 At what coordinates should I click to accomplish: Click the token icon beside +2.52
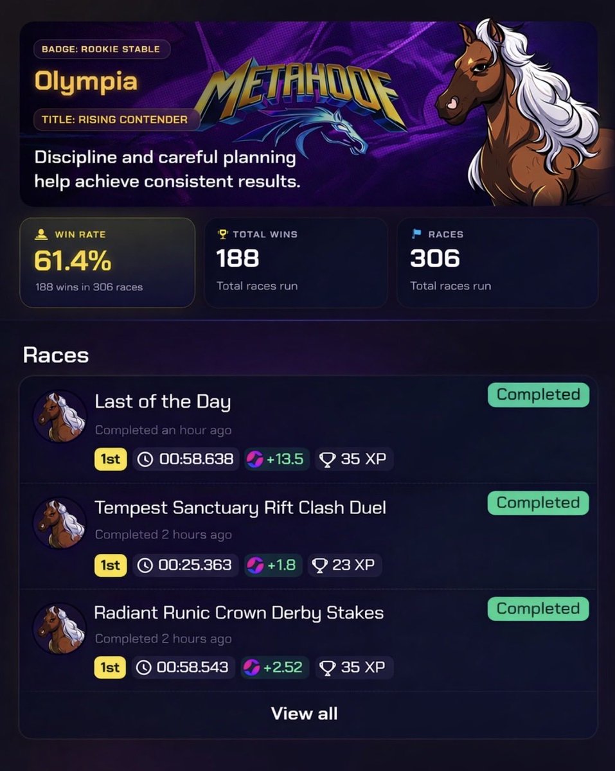pos(251,668)
